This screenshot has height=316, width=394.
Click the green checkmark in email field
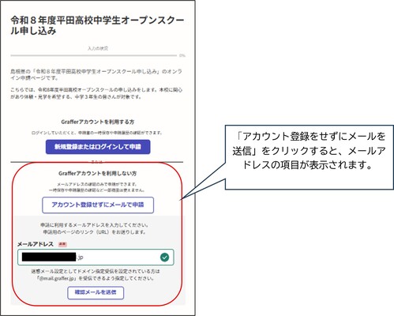(165, 258)
